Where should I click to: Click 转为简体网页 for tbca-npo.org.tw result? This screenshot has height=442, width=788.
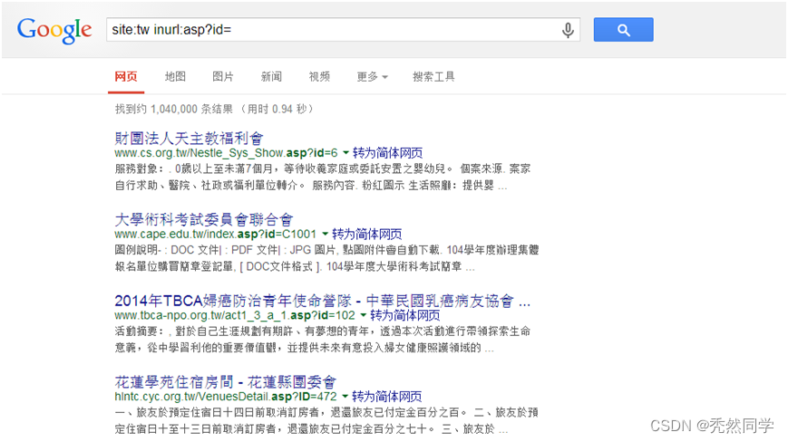405,315
